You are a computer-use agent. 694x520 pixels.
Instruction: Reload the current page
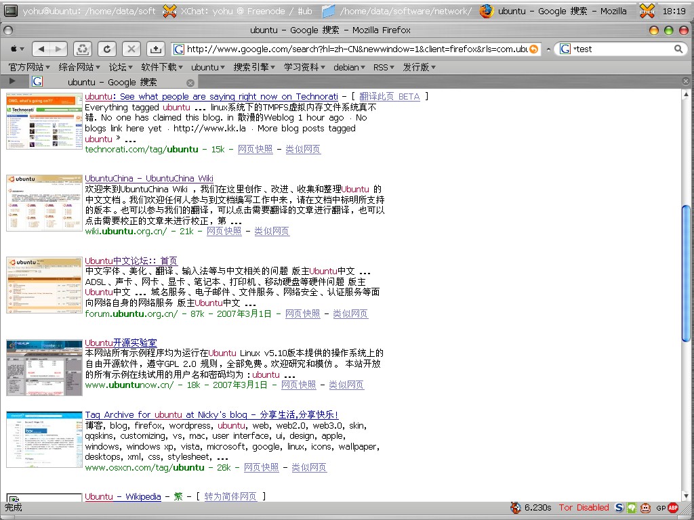click(107, 49)
